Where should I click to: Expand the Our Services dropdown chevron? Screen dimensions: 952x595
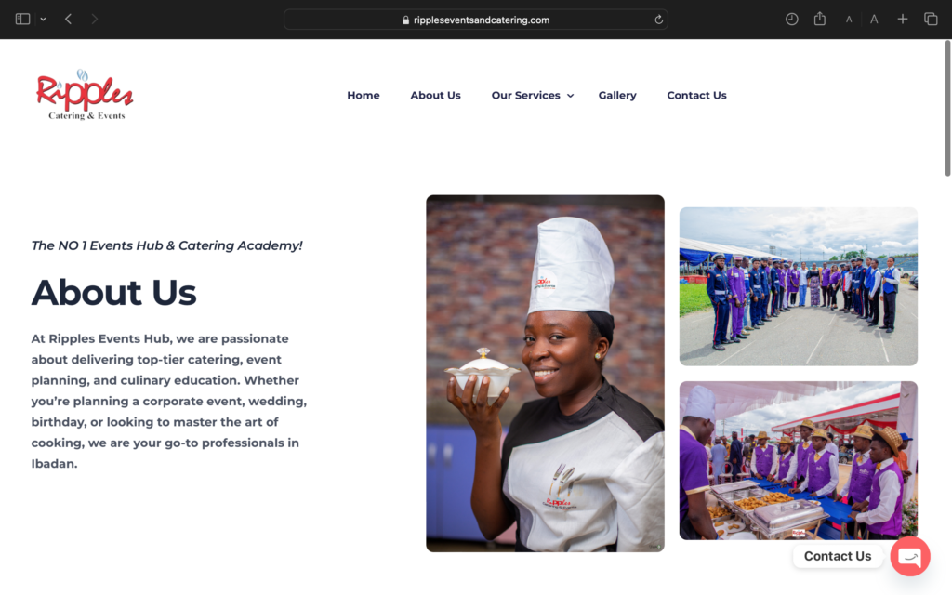pyautogui.click(x=570, y=96)
